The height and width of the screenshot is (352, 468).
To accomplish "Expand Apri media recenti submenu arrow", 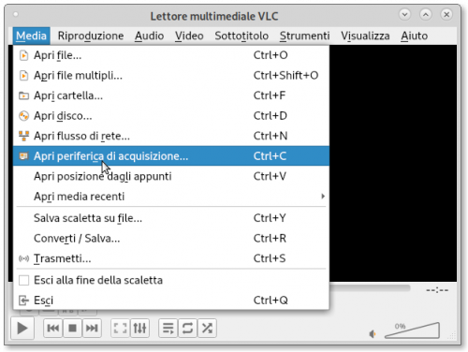I will [323, 197].
